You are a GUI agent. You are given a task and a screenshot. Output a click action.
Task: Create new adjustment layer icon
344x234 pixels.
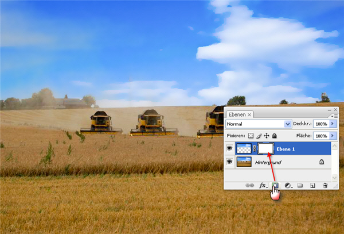pyautogui.click(x=288, y=186)
